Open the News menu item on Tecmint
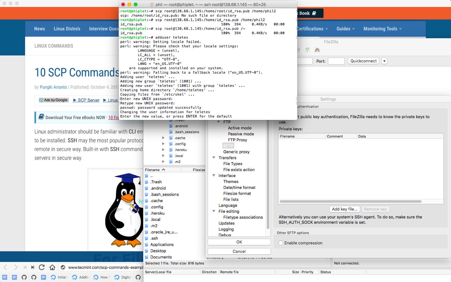The width and height of the screenshot is (451, 282). coord(39,29)
